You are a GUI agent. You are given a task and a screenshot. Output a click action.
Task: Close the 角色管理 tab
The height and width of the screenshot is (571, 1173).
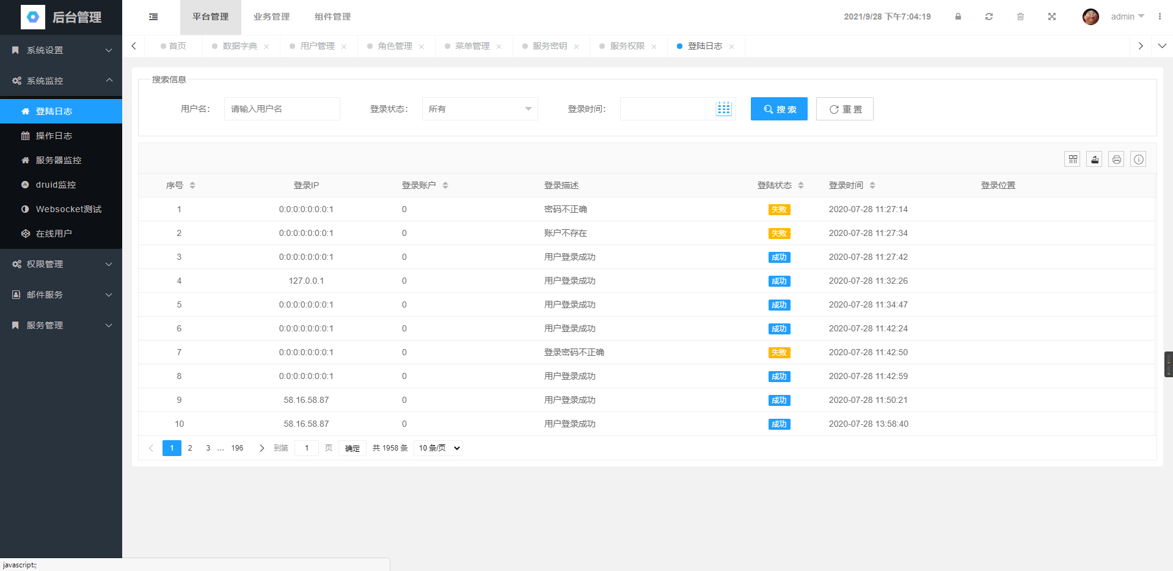click(x=422, y=46)
